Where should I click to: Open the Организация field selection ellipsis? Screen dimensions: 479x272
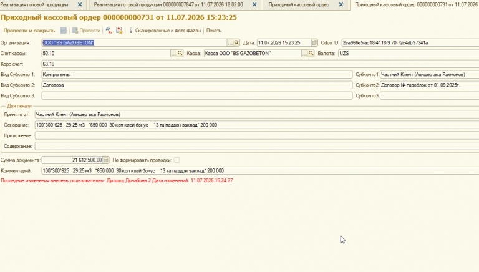(230, 43)
